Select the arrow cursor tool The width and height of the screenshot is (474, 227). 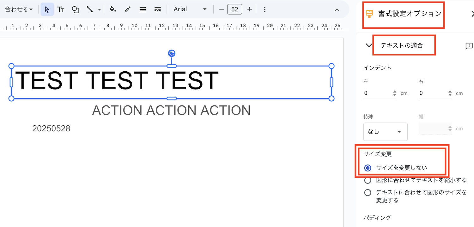click(47, 9)
